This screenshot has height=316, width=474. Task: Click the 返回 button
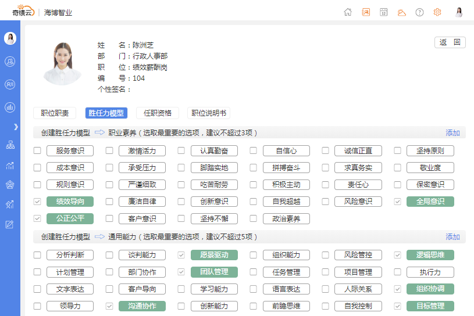[x=450, y=42]
